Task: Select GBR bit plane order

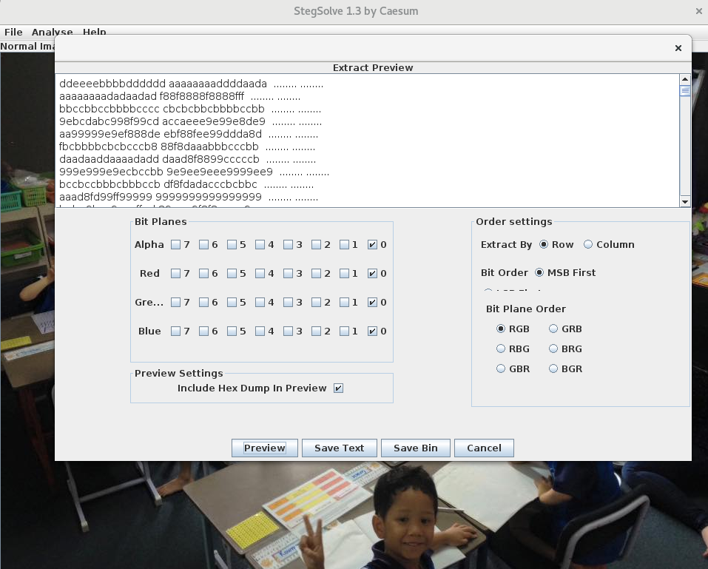Action: tap(500, 368)
